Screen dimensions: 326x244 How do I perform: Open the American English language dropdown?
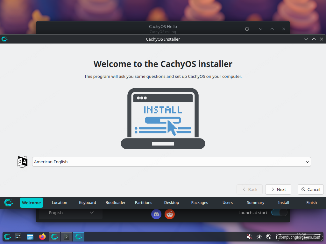click(x=172, y=162)
